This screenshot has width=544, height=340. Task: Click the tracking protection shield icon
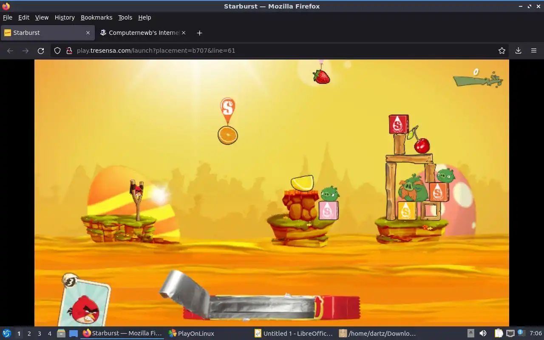pos(57,51)
